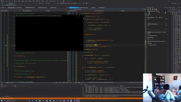This screenshot has height=102, width=181.
Task: Collapse Header Files folder node
Action: click(x=171, y=14)
